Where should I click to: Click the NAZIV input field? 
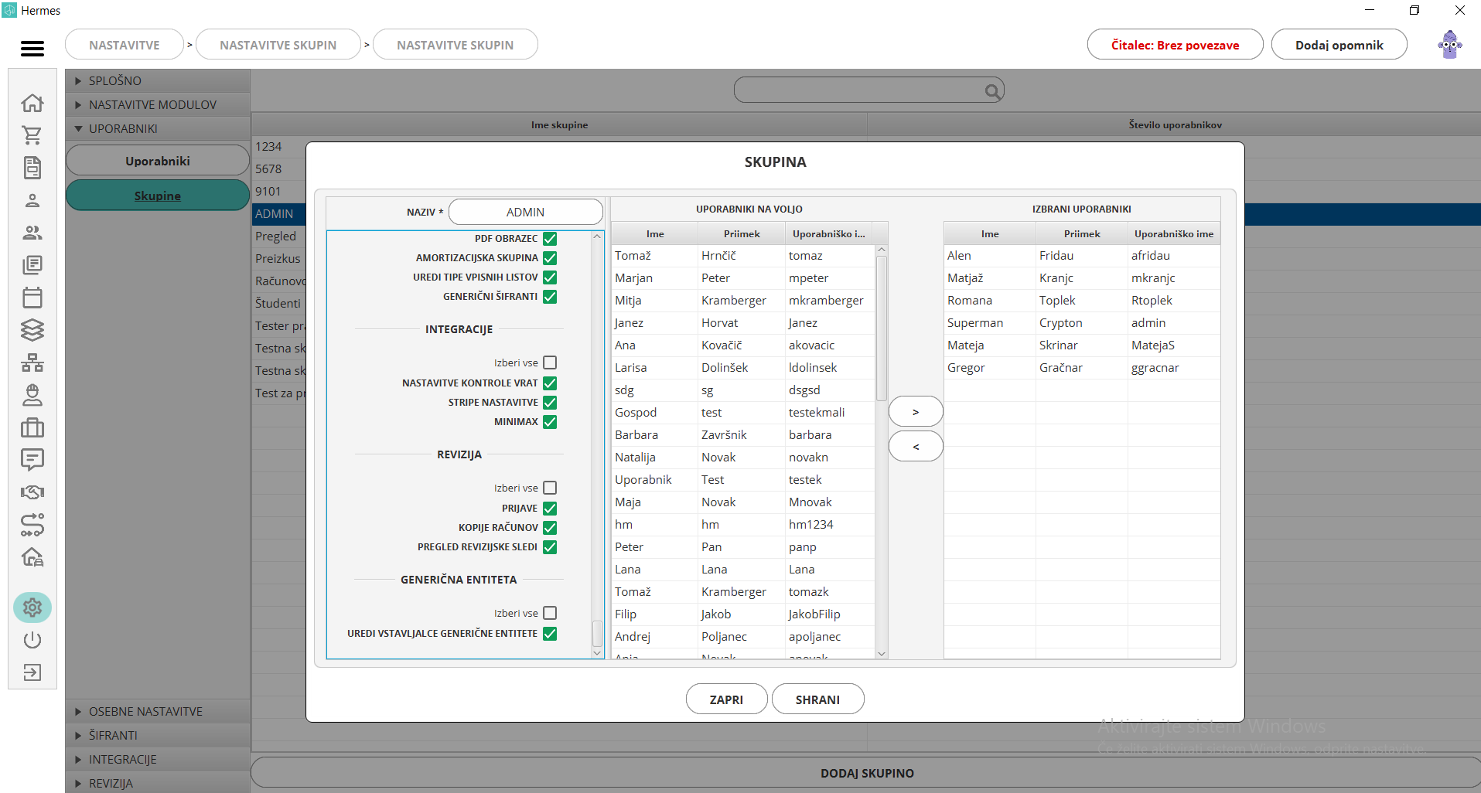coord(526,212)
